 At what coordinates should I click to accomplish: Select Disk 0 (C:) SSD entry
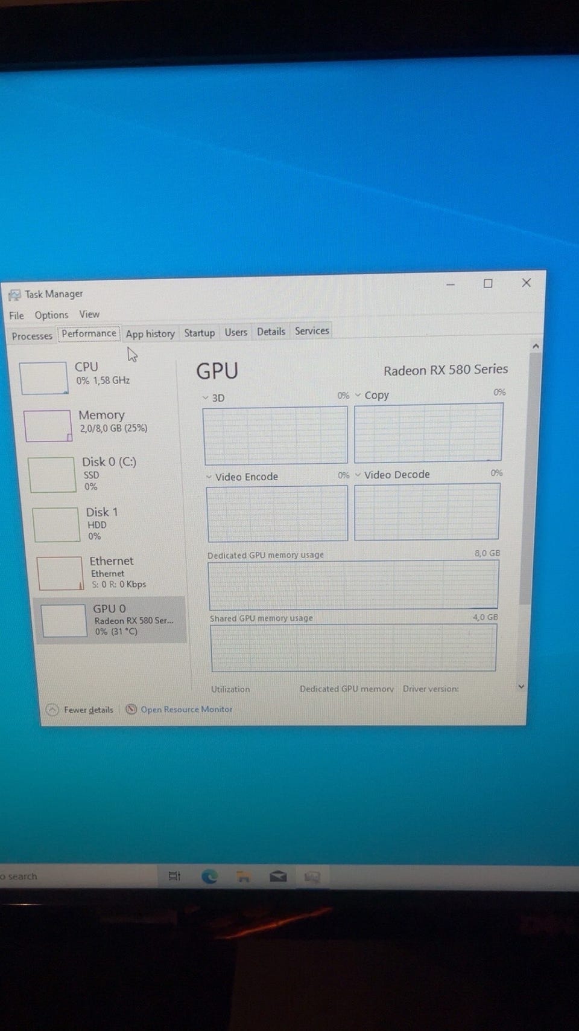click(x=103, y=474)
